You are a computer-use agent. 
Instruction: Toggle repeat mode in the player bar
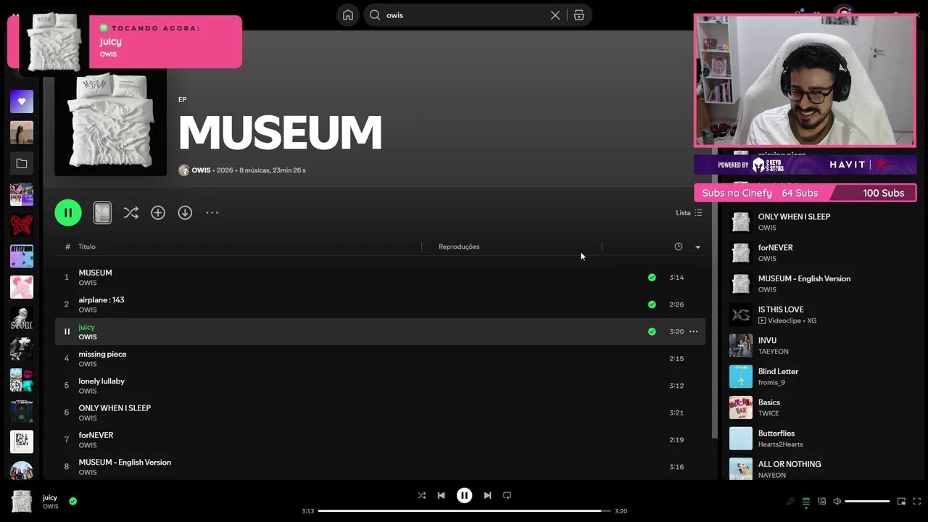click(x=507, y=495)
